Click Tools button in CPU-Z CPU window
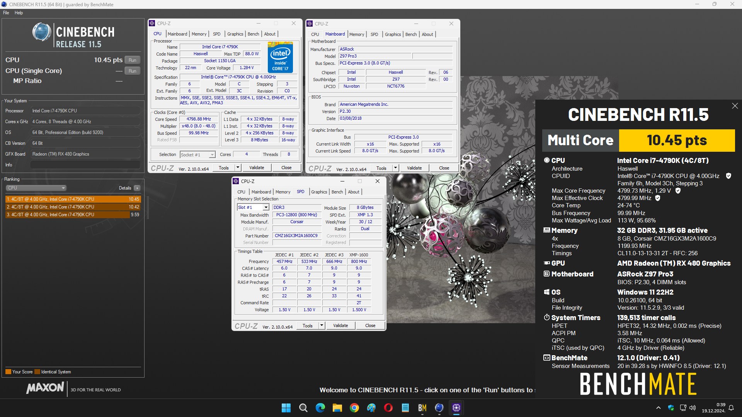 [224, 168]
